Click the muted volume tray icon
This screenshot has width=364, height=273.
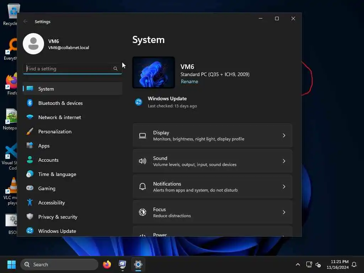pyautogui.click(x=318, y=264)
